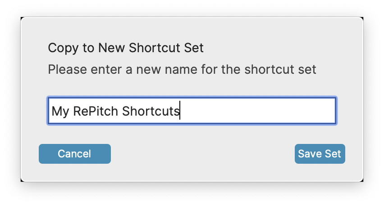
Task: Click the word "New" in the dialog title
Action: pyautogui.click(x=112, y=48)
